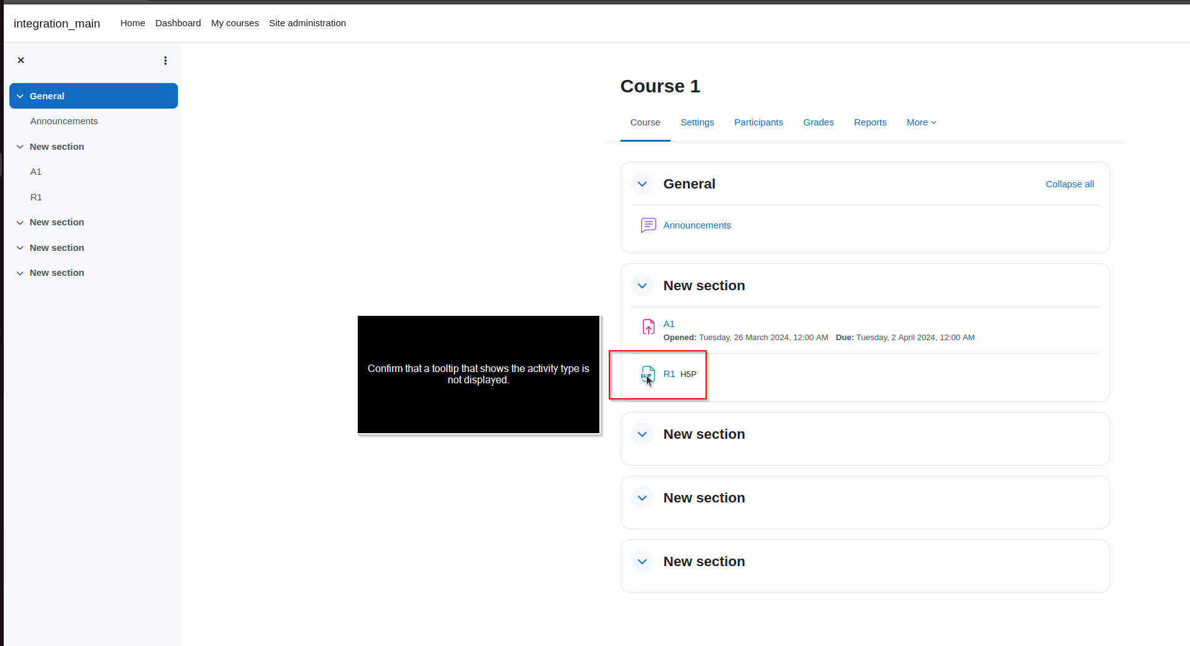Viewport: 1190px width, 646px height.
Task: Click the General section heading
Action: pos(689,184)
